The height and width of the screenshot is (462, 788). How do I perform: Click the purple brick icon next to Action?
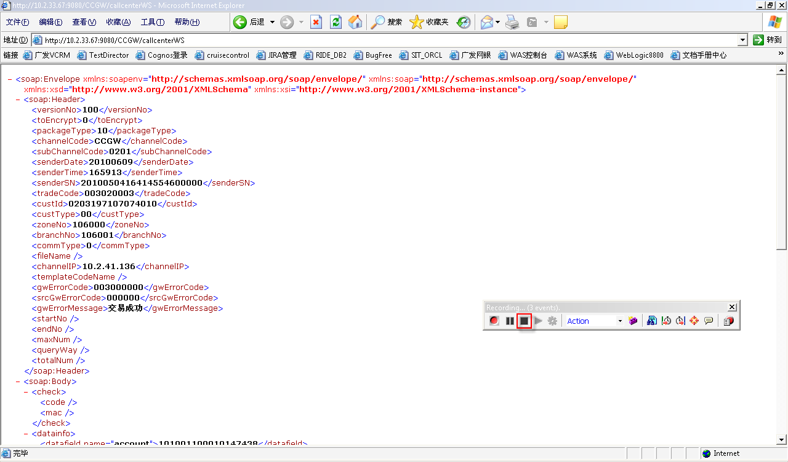click(633, 321)
